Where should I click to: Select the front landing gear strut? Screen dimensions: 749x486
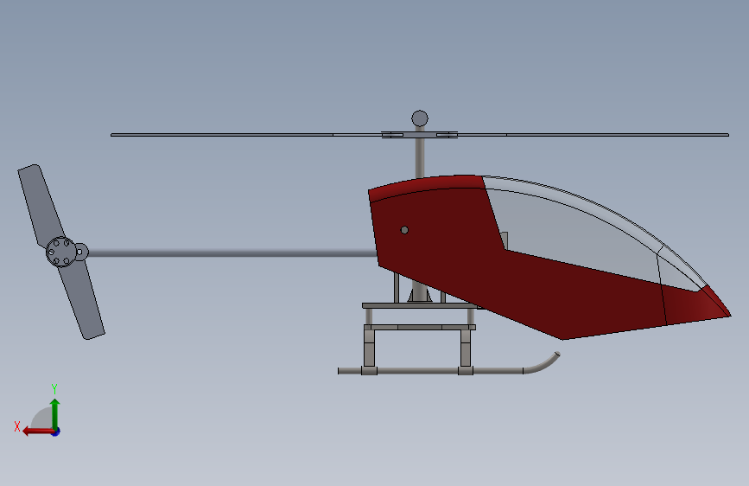466,349
